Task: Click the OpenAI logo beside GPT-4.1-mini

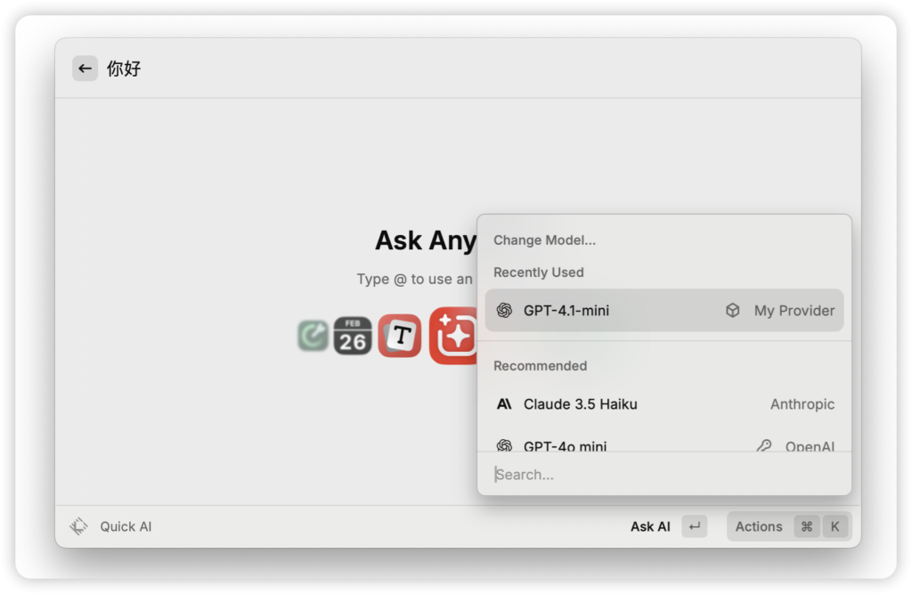Action: (x=504, y=311)
